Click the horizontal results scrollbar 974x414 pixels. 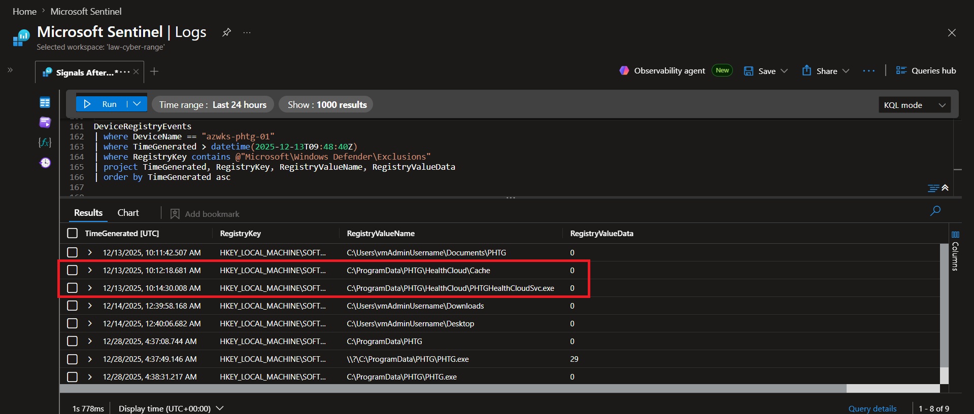pyautogui.click(x=453, y=389)
